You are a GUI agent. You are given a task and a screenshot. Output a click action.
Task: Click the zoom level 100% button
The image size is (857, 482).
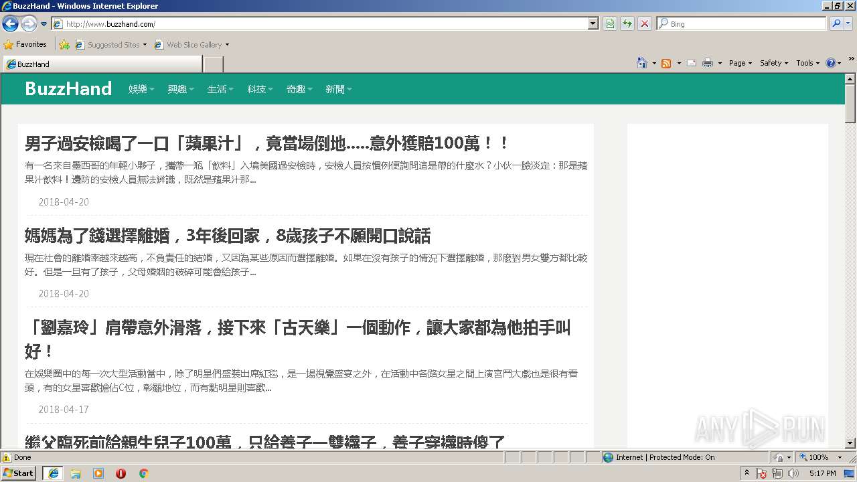813,457
